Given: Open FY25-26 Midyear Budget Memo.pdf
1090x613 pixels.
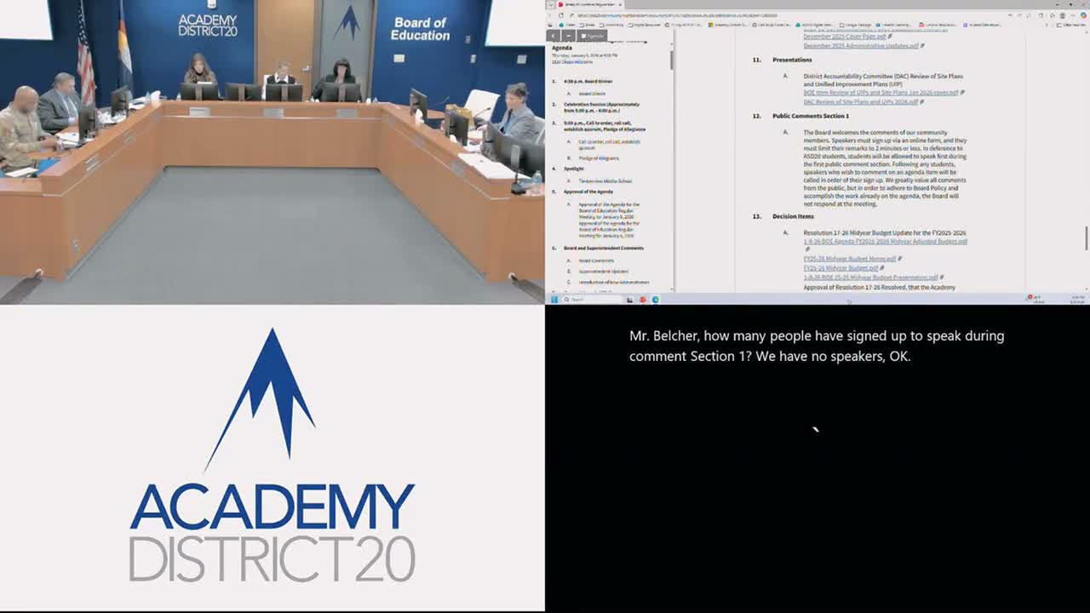Looking at the screenshot, I should [849, 258].
